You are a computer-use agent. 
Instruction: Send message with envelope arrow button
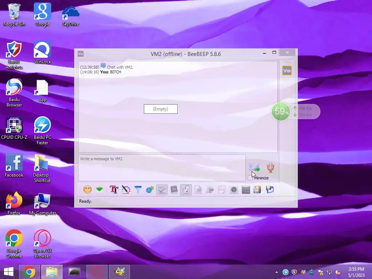tap(254, 167)
